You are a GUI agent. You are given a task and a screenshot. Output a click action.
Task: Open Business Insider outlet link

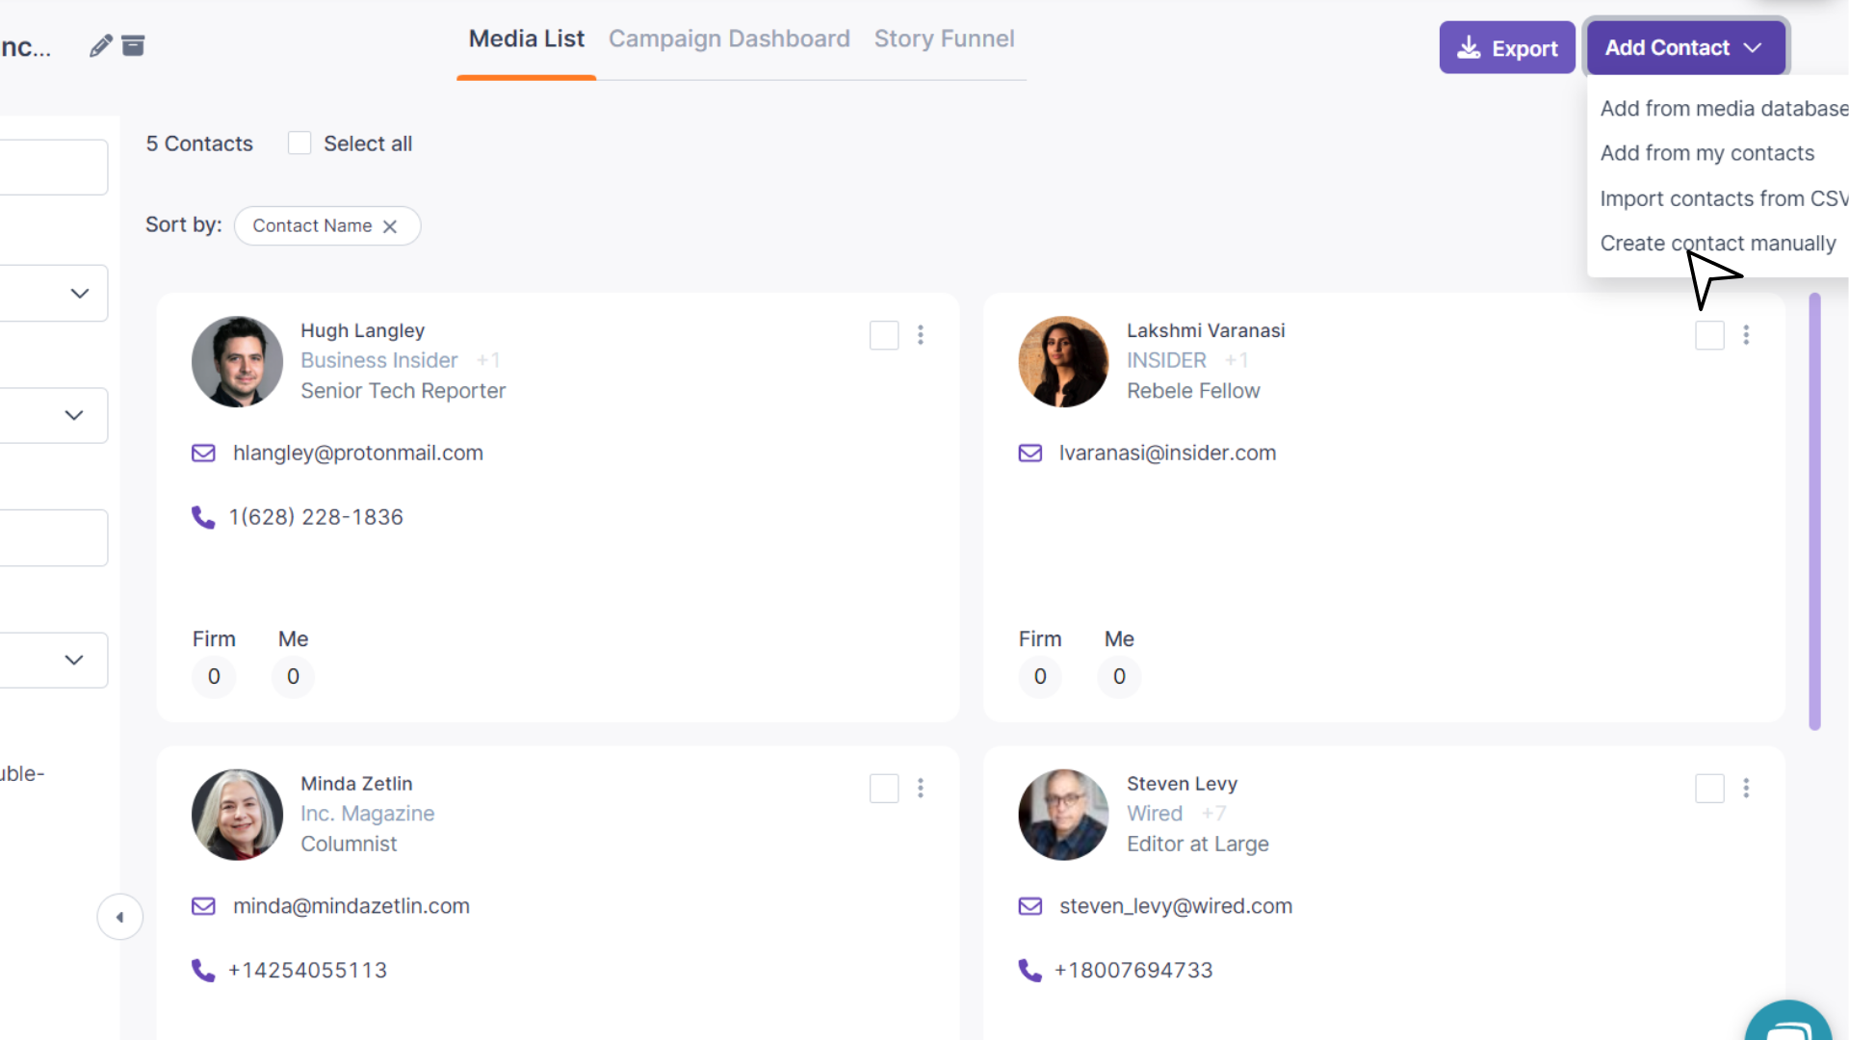(378, 360)
